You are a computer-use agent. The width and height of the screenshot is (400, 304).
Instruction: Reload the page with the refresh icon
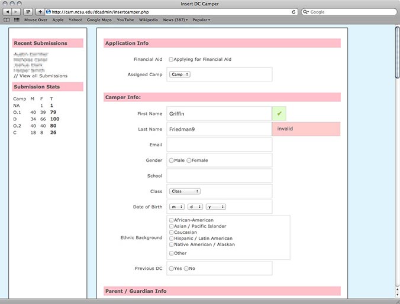[x=294, y=11]
